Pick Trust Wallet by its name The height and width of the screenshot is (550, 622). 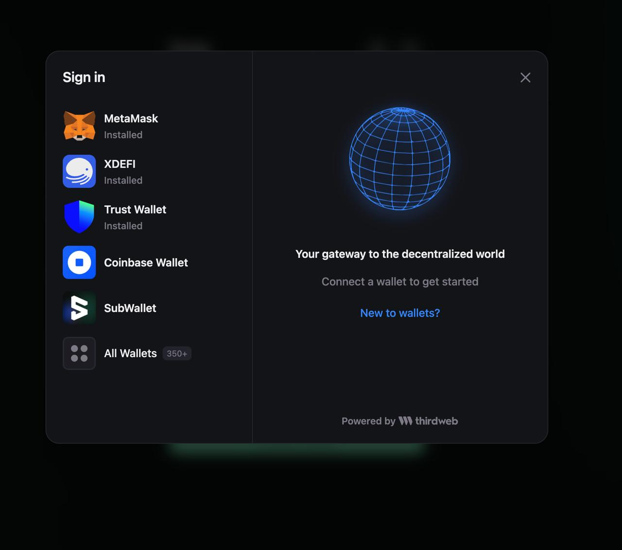135,210
